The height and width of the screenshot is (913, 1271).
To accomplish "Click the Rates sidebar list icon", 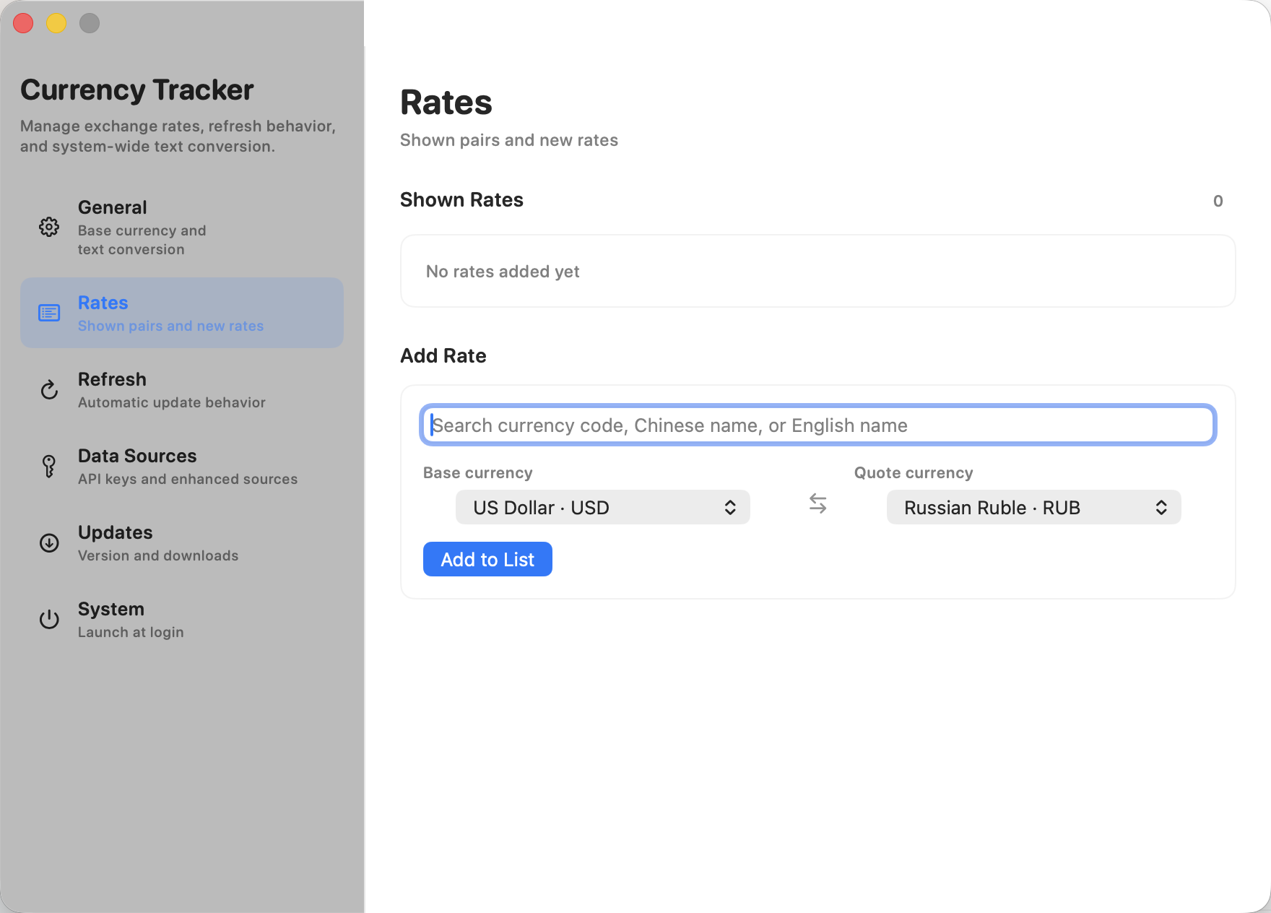I will [x=48, y=313].
